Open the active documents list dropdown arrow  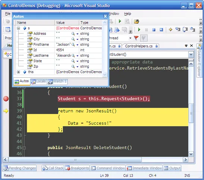tap(186, 46)
